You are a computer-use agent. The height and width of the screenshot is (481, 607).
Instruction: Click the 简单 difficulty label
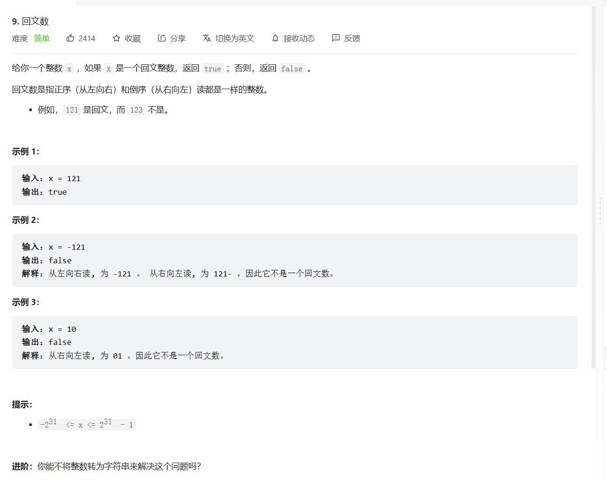42,38
